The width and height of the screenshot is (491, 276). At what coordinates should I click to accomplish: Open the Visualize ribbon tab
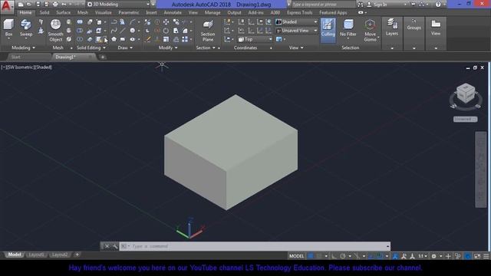click(103, 12)
